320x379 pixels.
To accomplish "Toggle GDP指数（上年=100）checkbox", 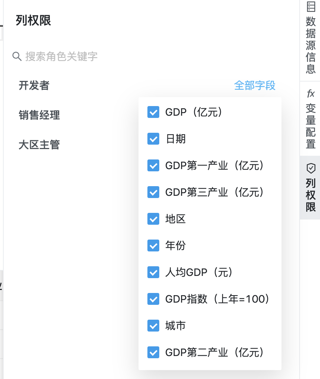I will pyautogui.click(x=153, y=299).
